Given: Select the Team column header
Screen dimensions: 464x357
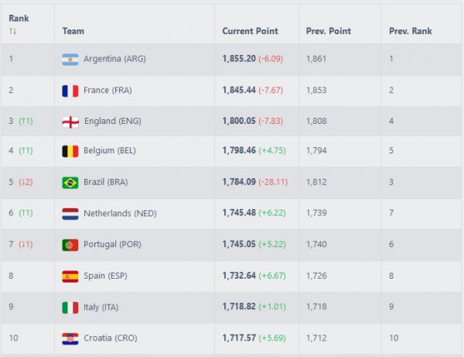Looking at the screenshot, I should [x=73, y=31].
